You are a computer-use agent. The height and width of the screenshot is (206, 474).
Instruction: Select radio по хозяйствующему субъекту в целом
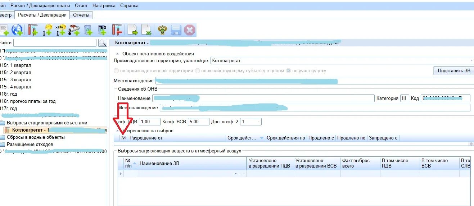click(197, 71)
